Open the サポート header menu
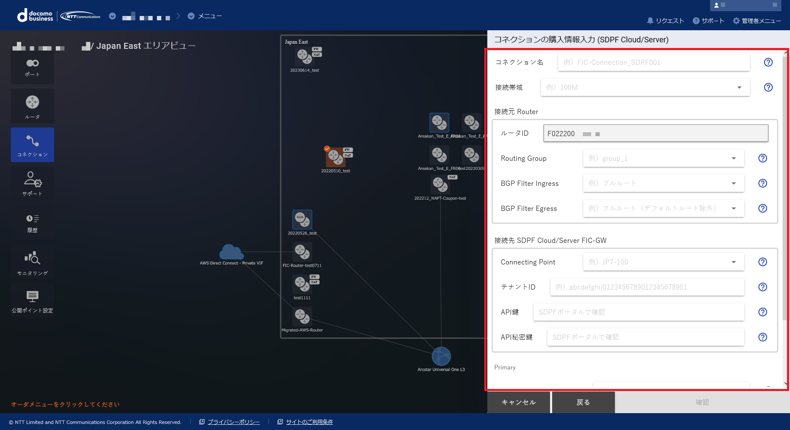The height and width of the screenshot is (430, 790). click(708, 21)
